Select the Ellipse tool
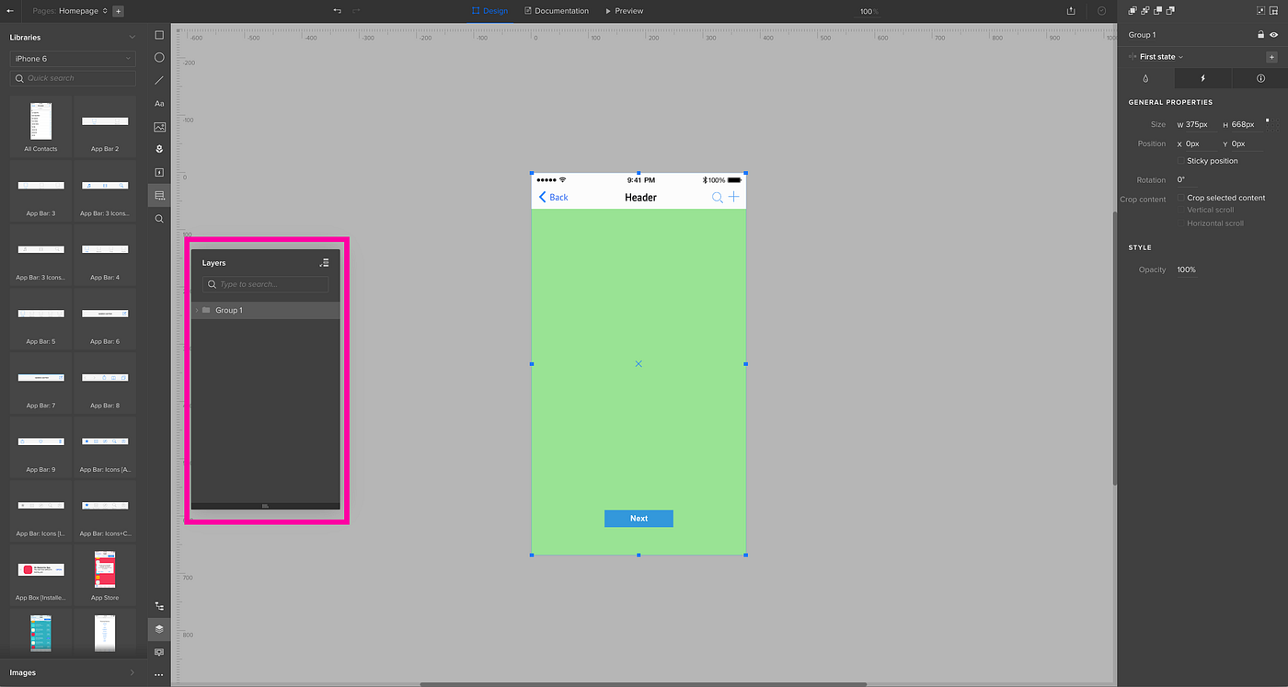The image size is (1288, 687). [159, 58]
